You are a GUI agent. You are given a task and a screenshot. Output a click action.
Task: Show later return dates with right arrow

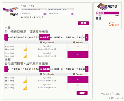87,69
